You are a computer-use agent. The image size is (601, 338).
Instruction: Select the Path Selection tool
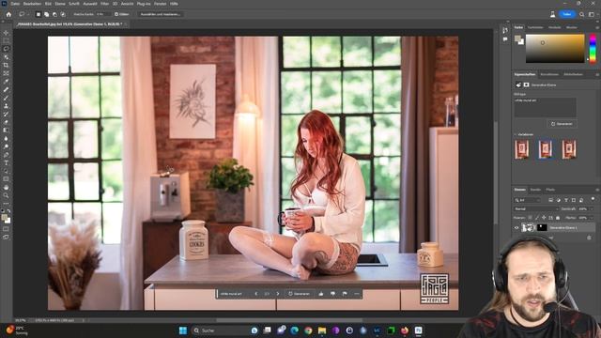point(6,171)
